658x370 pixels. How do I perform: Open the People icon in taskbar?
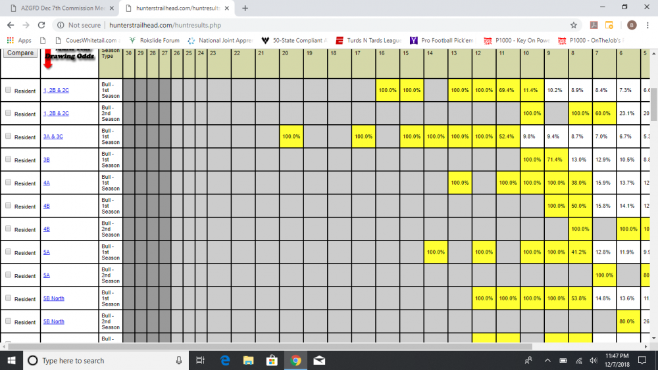coord(528,360)
